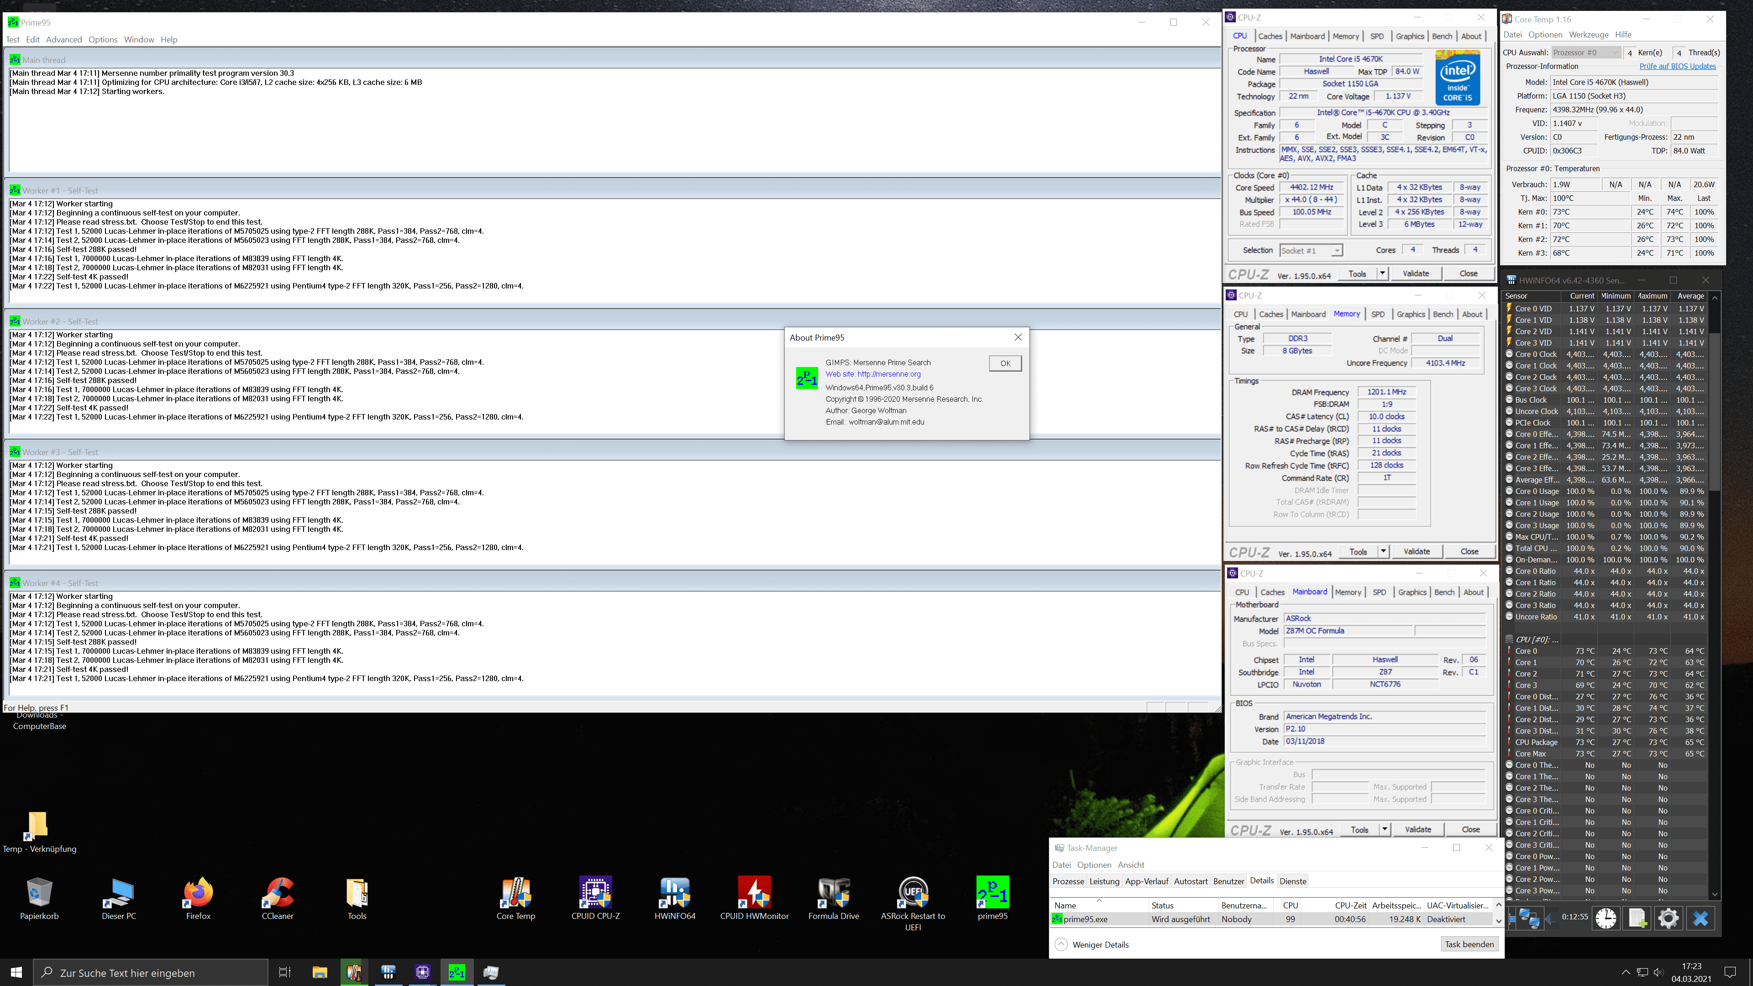
Task: Click the HWiNFO clock reset timer icon
Action: click(1606, 918)
